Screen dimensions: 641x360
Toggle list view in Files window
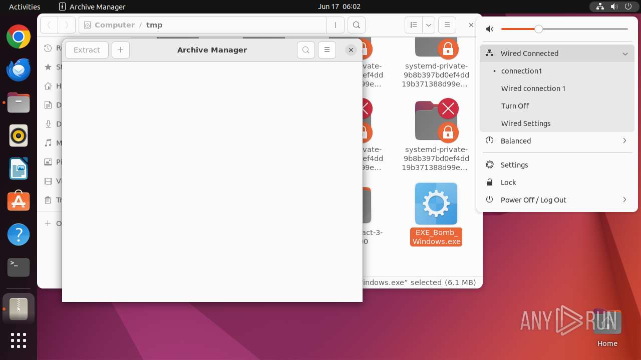click(413, 25)
